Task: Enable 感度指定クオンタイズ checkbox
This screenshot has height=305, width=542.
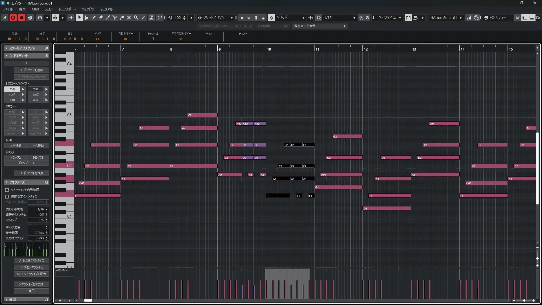Action: (x=7, y=197)
